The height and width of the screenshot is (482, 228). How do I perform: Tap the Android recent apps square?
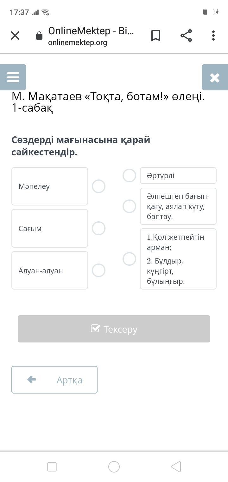coord(52,467)
